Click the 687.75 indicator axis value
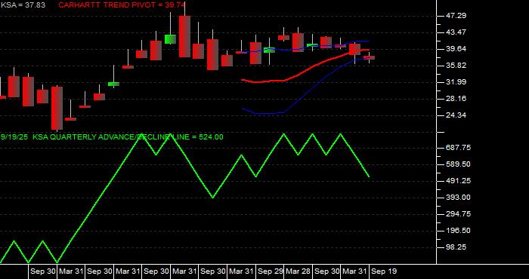This screenshot has height=279, width=529. [459, 148]
